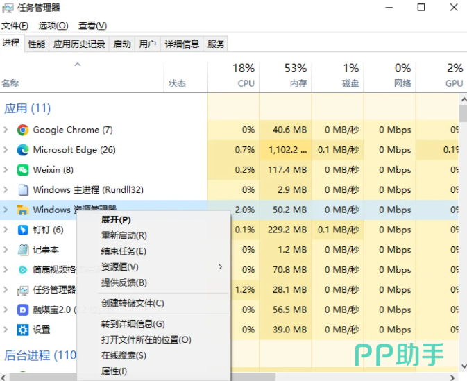Image resolution: width=467 pixels, height=381 pixels.
Task: Expand the 简鹿视频 process group
Action: pos(6,269)
